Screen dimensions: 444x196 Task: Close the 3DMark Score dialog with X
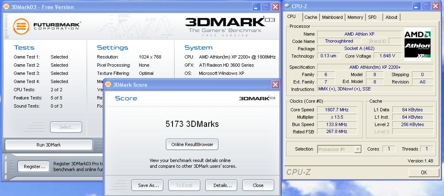tap(275, 84)
